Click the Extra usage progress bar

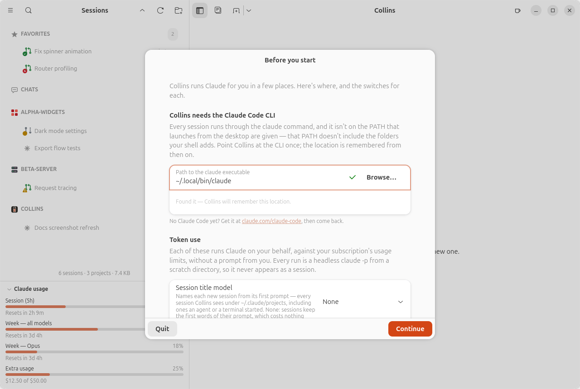(94, 375)
